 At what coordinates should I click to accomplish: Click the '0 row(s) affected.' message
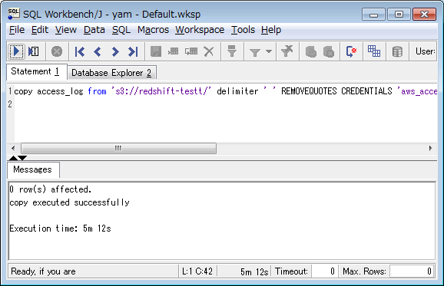tap(50, 189)
